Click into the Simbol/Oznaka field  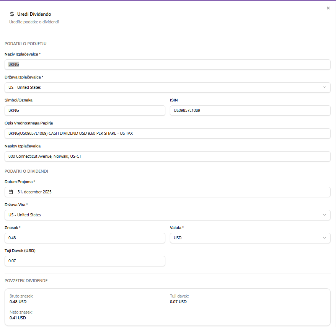click(85, 110)
